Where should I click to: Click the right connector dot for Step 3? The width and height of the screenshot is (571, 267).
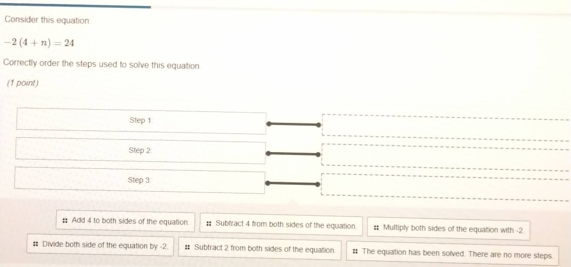[x=318, y=183]
